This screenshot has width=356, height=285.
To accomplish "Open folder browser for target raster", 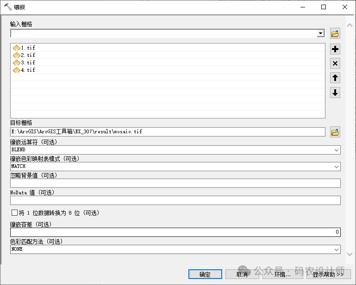I will pos(335,132).
